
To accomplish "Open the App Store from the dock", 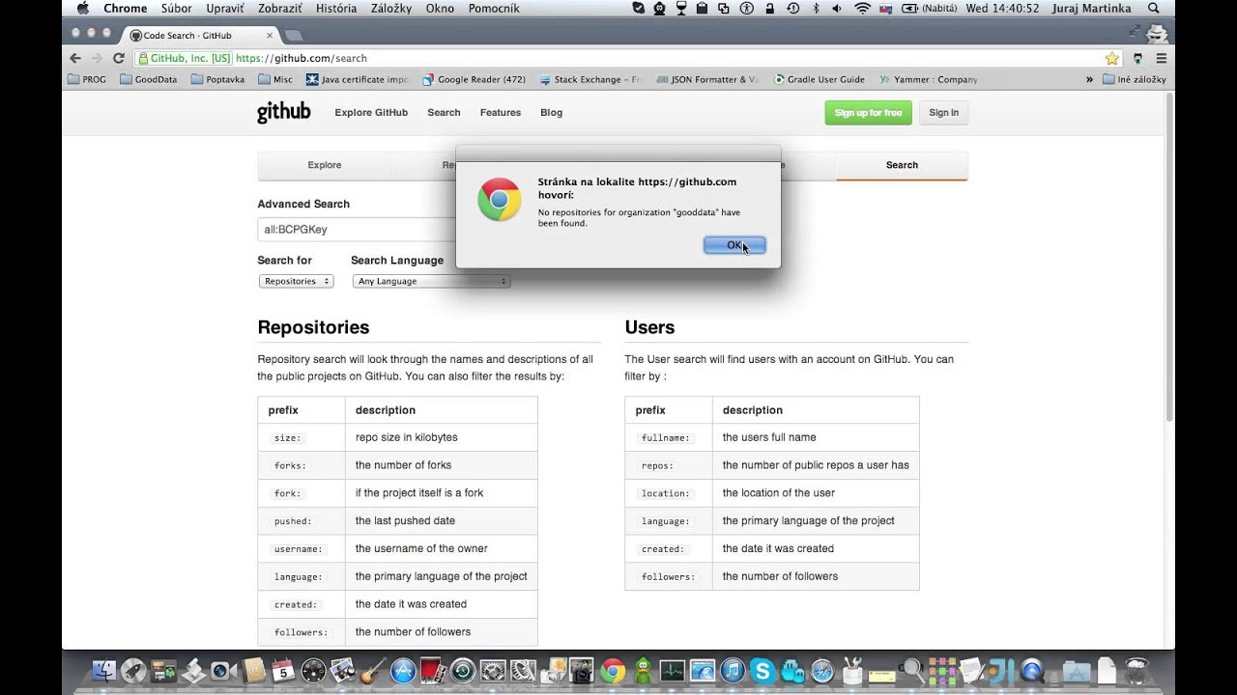I will pyautogui.click(x=403, y=670).
